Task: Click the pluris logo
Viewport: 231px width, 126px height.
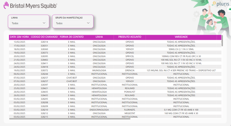Action: [x=220, y=4]
